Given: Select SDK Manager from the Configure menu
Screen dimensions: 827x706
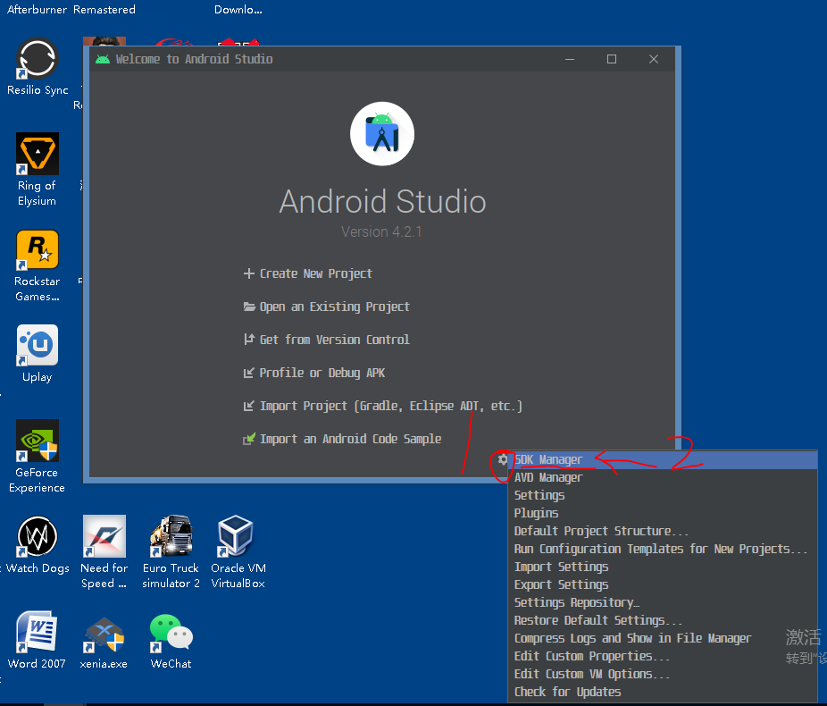Looking at the screenshot, I should [663, 459].
